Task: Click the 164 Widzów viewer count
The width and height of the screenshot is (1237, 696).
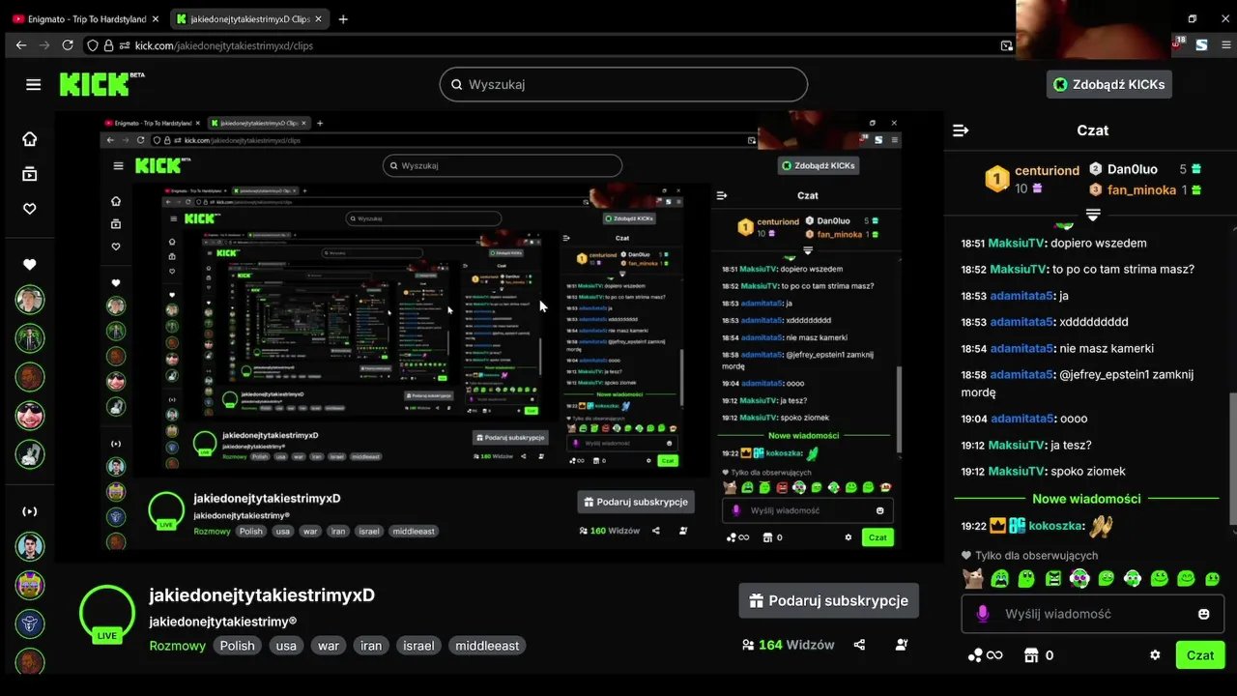Action: (789, 645)
